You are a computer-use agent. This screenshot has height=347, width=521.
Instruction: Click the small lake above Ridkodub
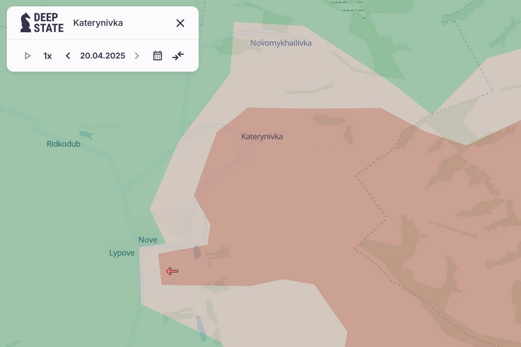pyautogui.click(x=86, y=135)
